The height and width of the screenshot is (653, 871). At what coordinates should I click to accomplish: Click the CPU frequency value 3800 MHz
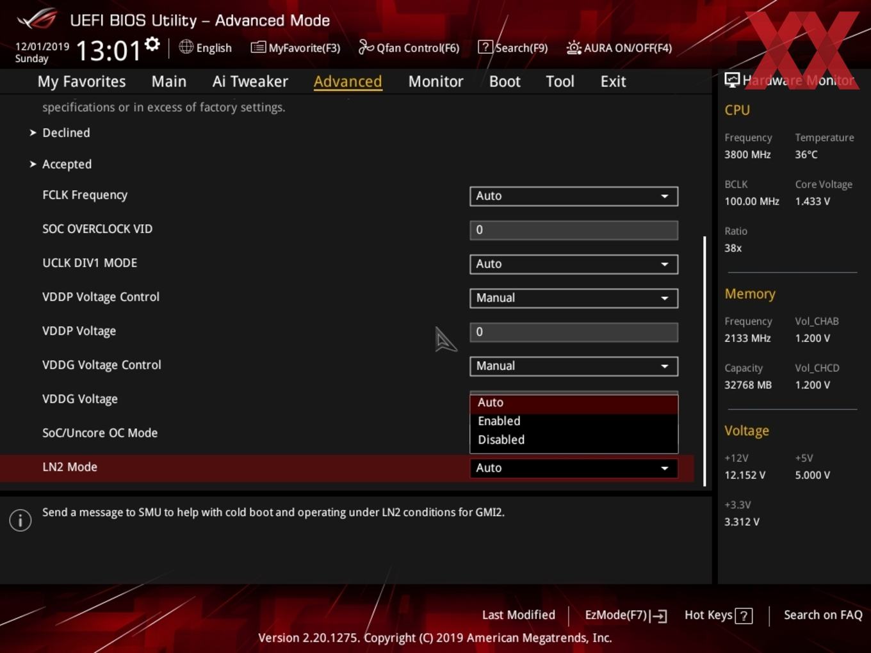[x=747, y=154]
